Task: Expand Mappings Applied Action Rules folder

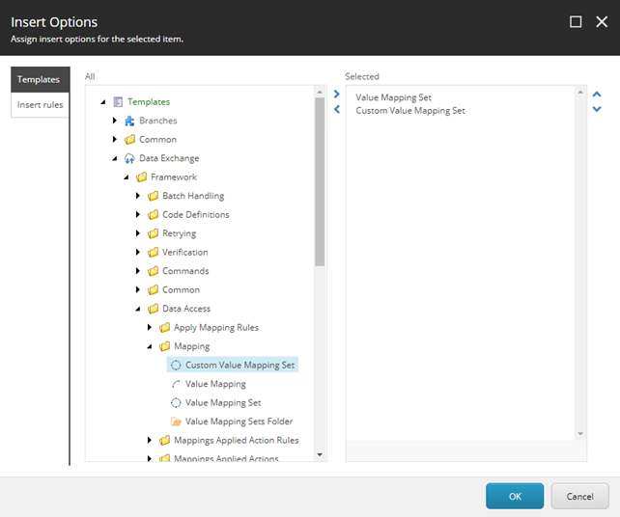Action: 150,440
